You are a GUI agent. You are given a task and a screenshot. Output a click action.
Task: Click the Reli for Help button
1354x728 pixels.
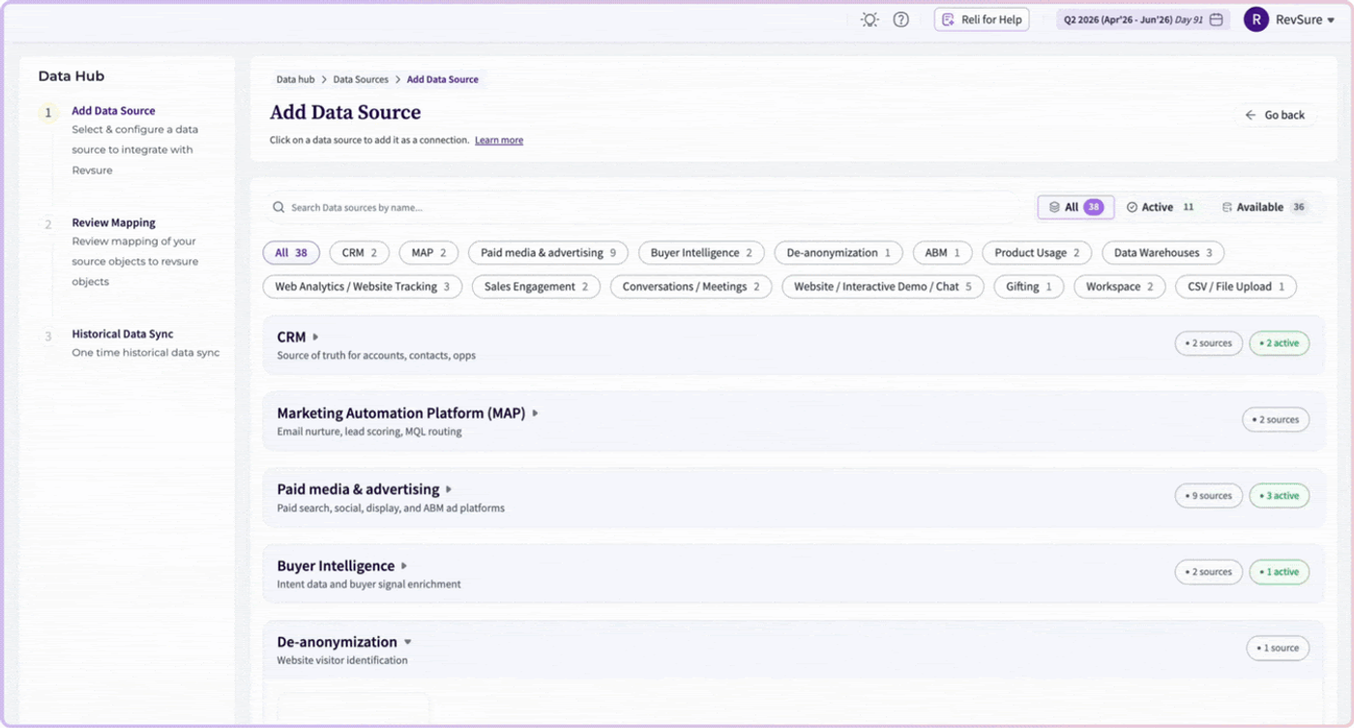pos(982,19)
